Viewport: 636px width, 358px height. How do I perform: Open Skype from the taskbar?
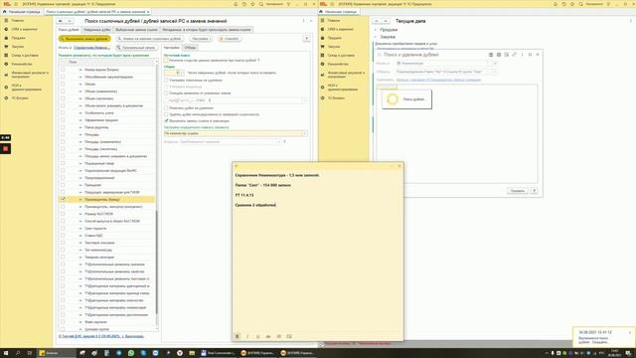[x=143, y=353]
